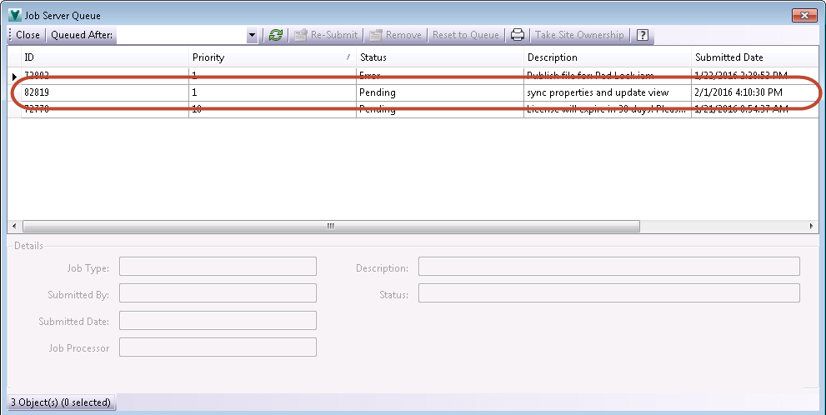Click the Print icon in toolbar
The image size is (826, 415).
tap(518, 35)
